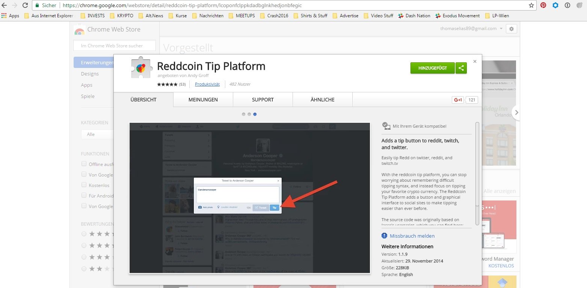The height and width of the screenshot is (288, 587).
Task: Click the Missbrauch melden link
Action: point(412,236)
